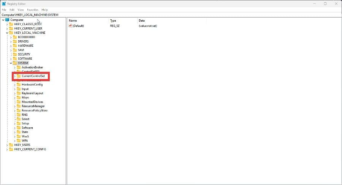
Task: Collapse the Computer root node arrow
Action: tap(3, 20)
